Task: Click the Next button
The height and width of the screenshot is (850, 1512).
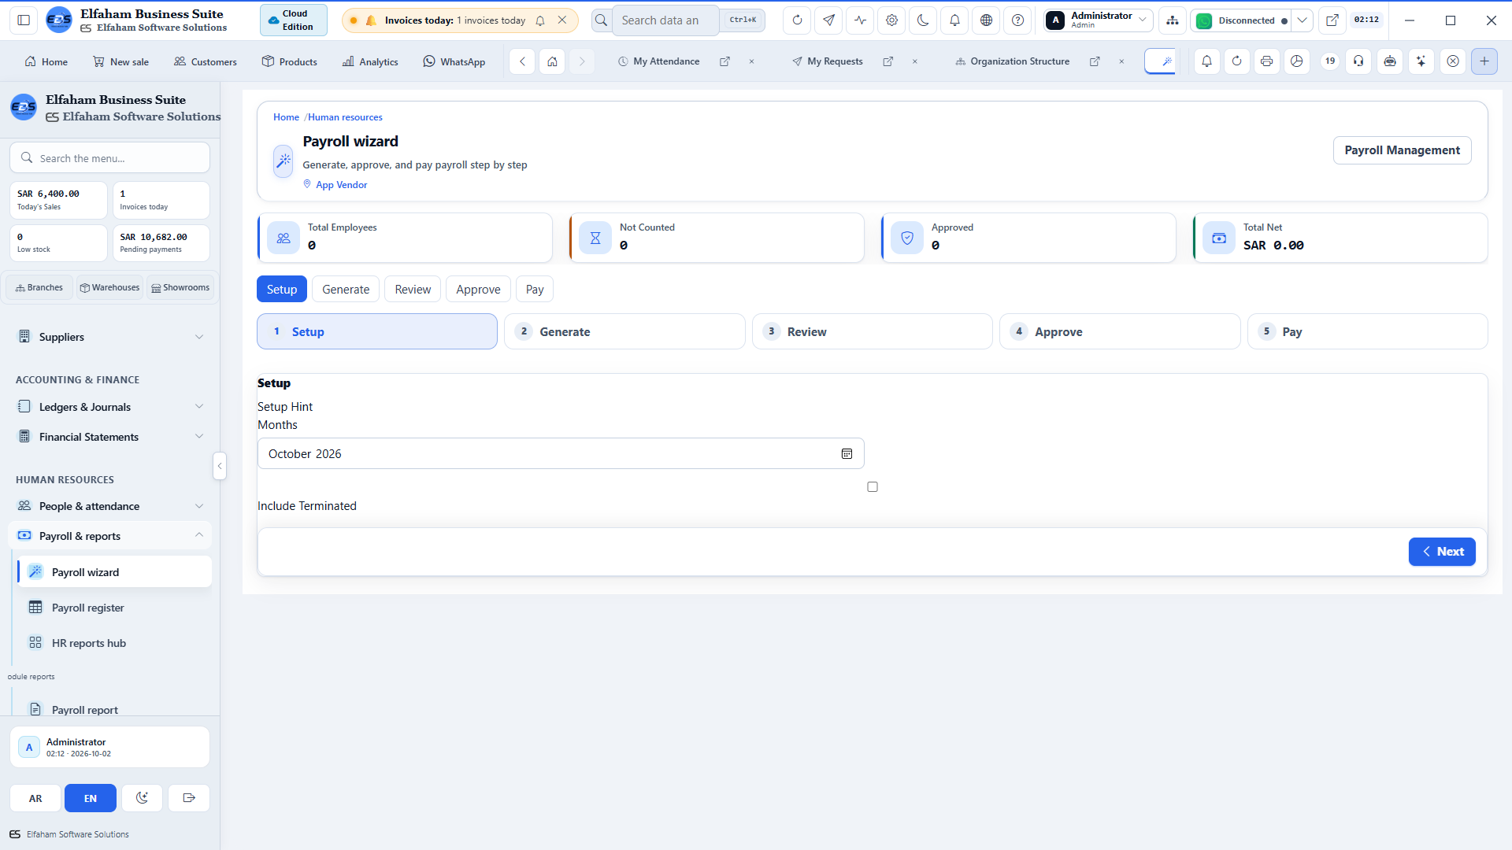Action: pos(1442,552)
